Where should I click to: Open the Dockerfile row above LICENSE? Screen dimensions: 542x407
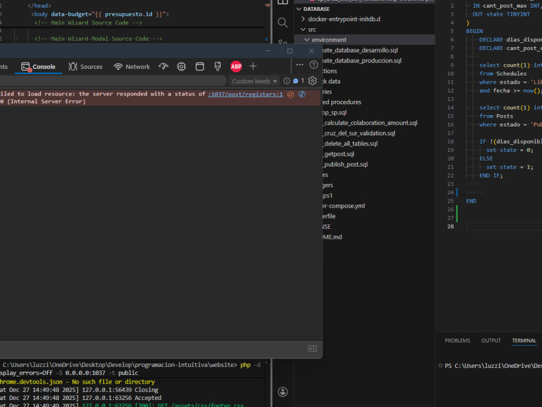point(378,217)
